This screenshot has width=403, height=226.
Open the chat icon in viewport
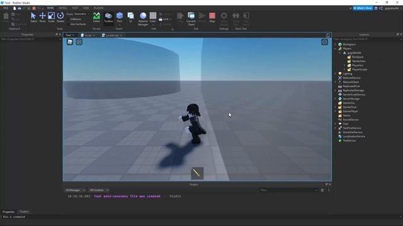(79, 42)
